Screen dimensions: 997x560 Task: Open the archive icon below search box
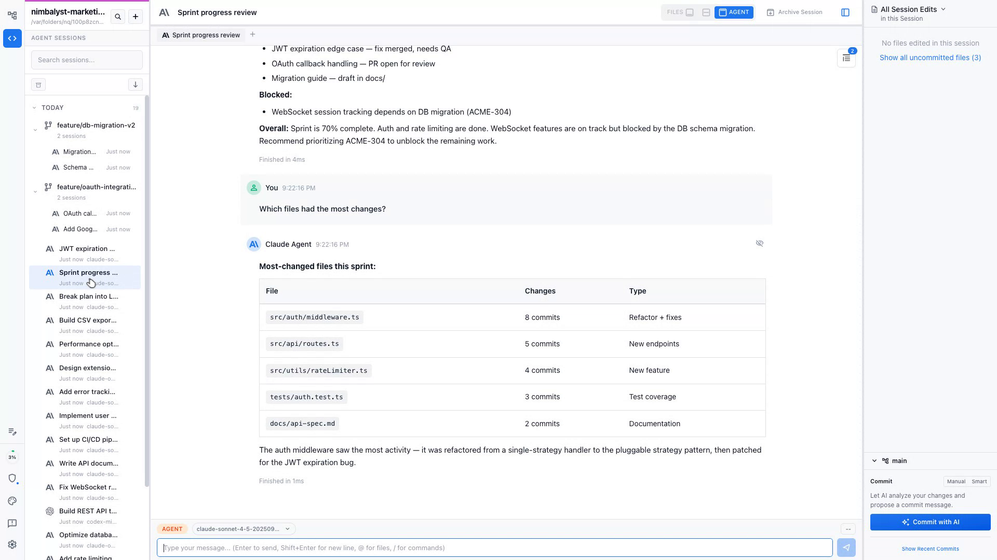pos(38,85)
